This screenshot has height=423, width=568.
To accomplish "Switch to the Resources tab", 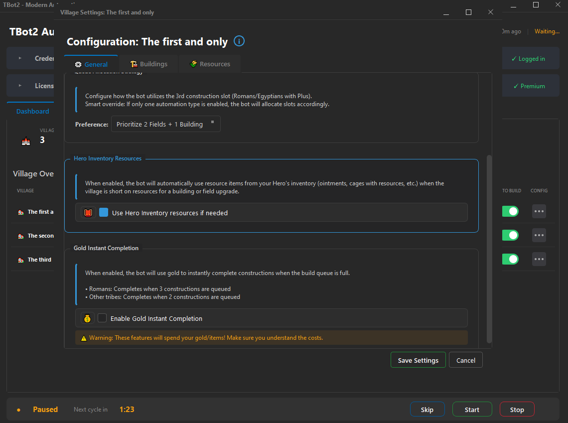I will pyautogui.click(x=210, y=64).
